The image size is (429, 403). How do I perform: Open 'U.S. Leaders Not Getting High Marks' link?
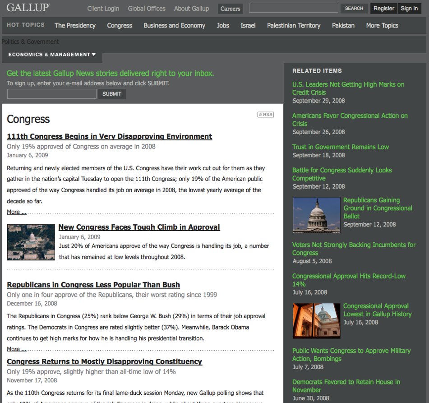point(348,88)
